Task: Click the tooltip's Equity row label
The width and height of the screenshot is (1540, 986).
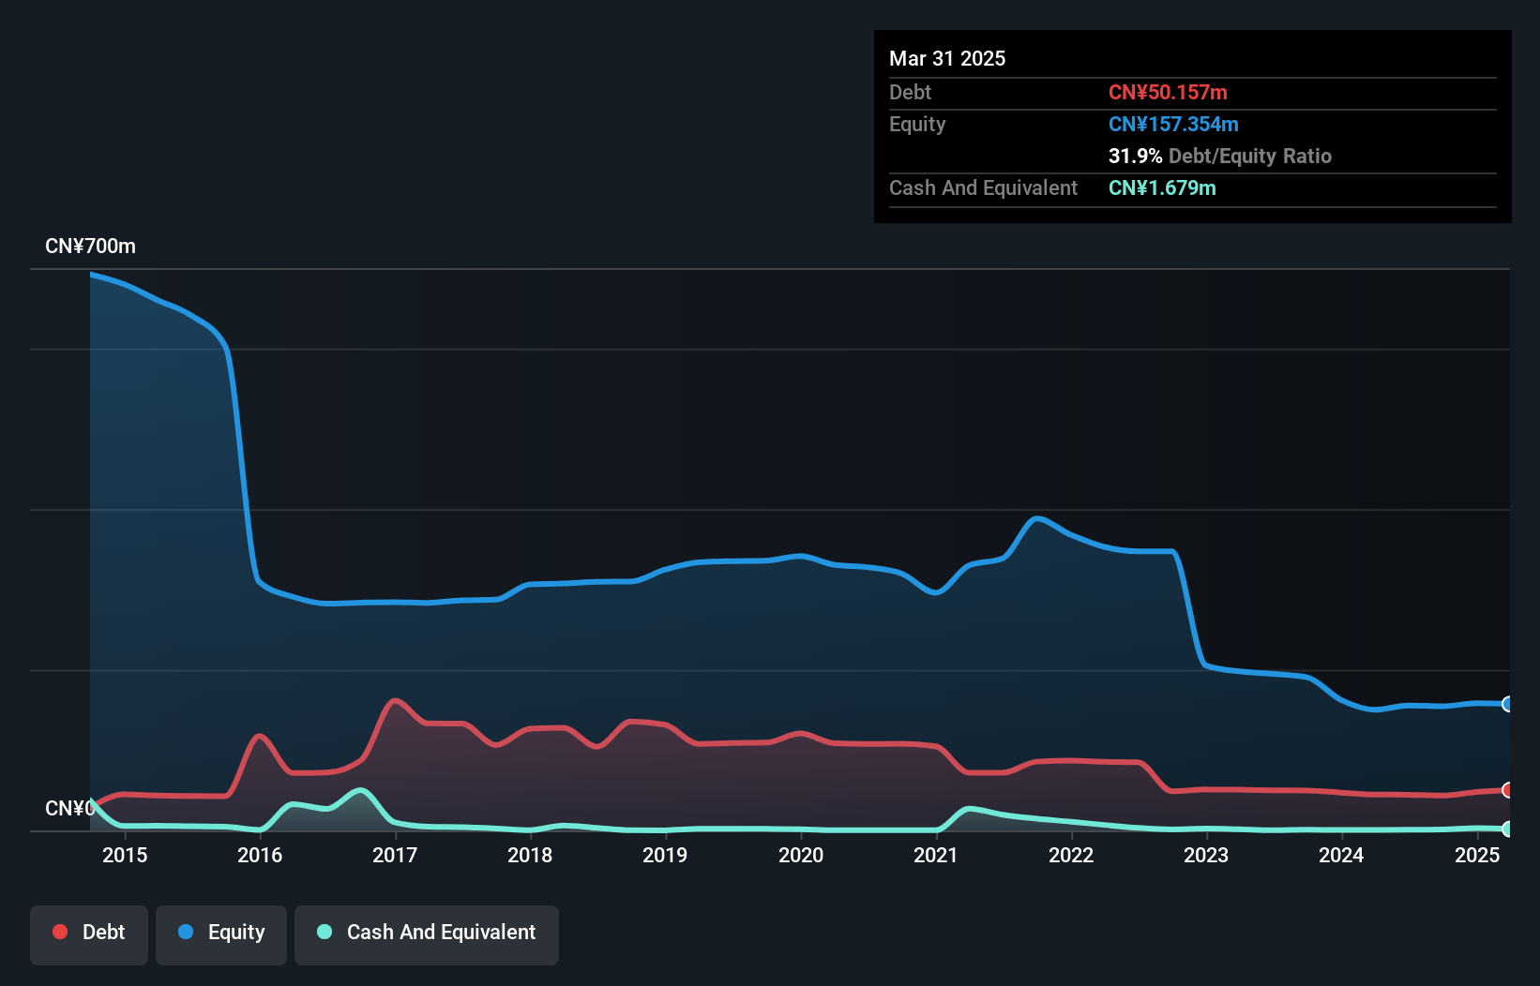Action: pyautogui.click(x=917, y=124)
